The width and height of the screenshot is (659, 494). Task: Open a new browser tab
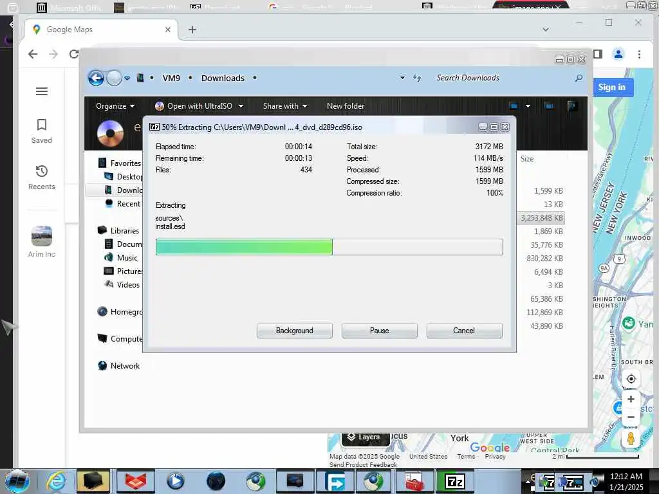pos(192,30)
